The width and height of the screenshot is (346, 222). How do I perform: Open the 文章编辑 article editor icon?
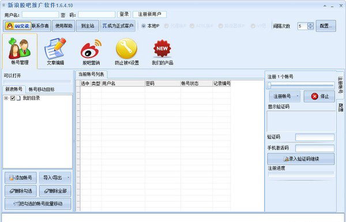click(x=55, y=51)
